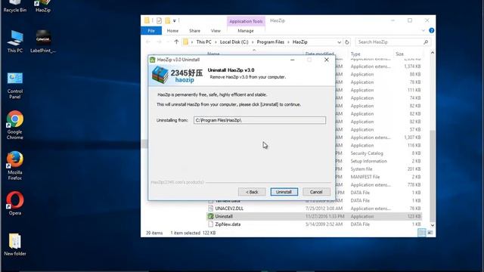Screen dimensions: 484x272
Task: Click the Uninstall button in the dialog
Action: [x=284, y=192]
